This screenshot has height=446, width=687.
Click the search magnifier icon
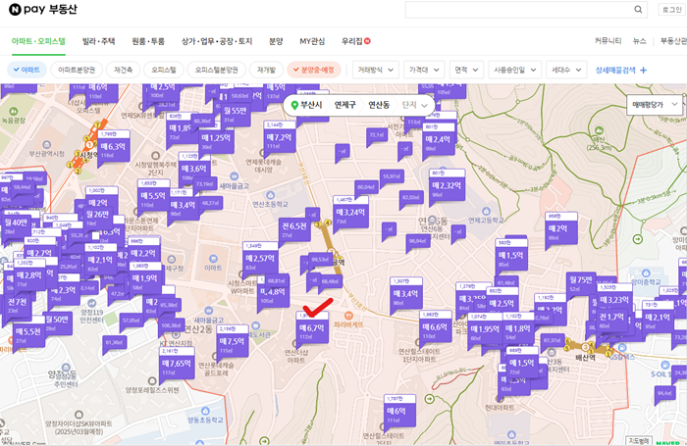click(x=638, y=9)
